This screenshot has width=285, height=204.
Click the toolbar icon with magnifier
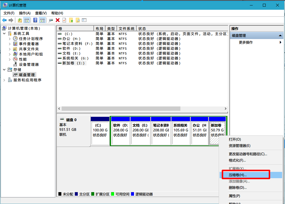[x=78, y=20]
